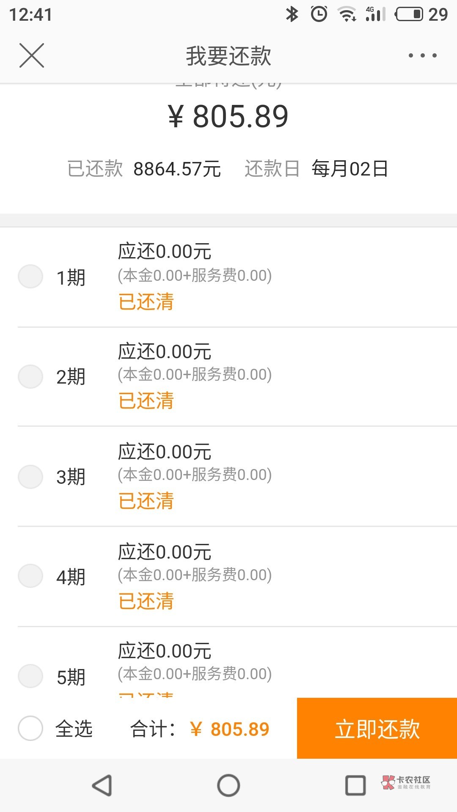Tap the 每月02日 repayment date
Screen dimensions: 457x812
point(350,169)
